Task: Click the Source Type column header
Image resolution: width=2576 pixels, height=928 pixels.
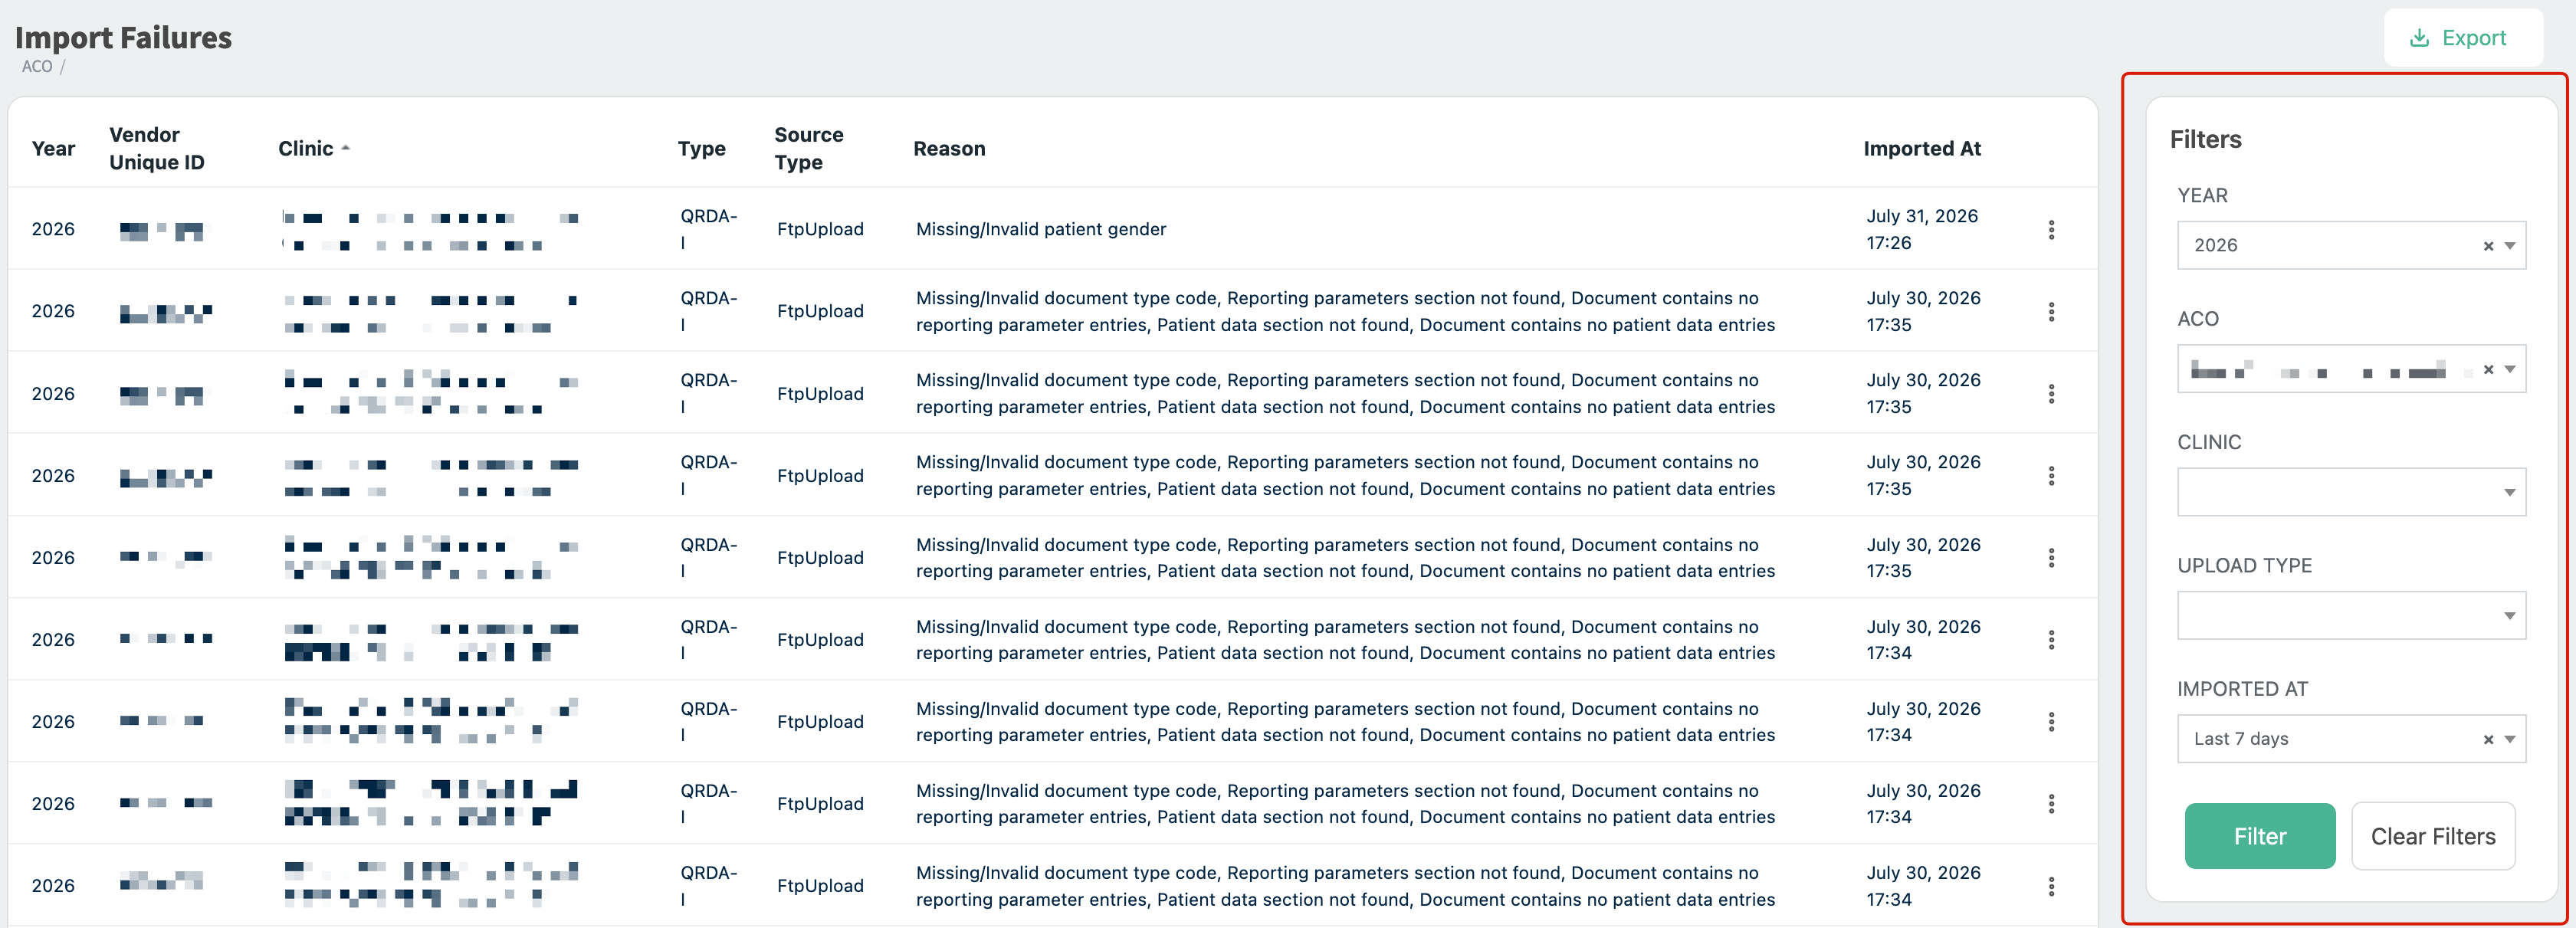Action: [809, 148]
